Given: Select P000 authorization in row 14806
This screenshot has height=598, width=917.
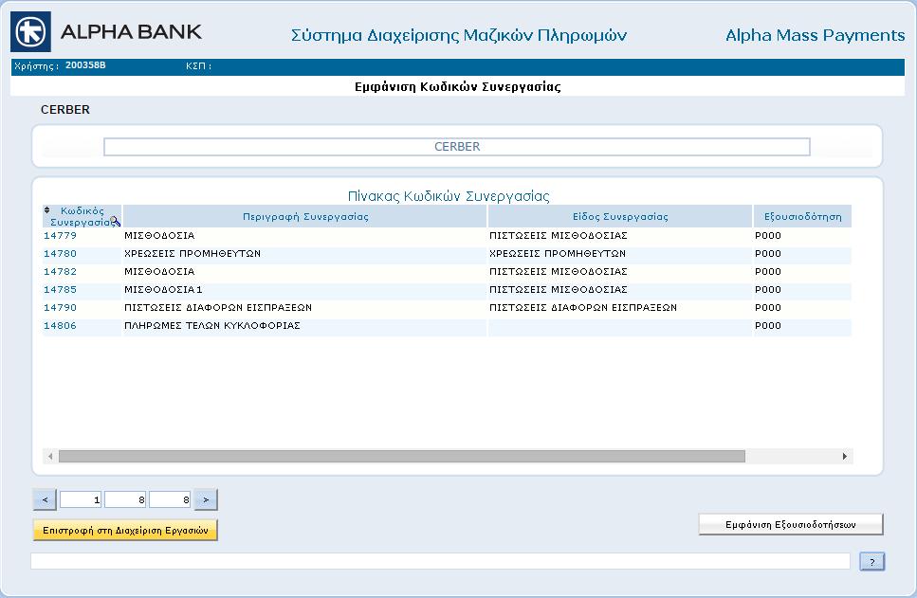Looking at the screenshot, I should tap(802, 326).
